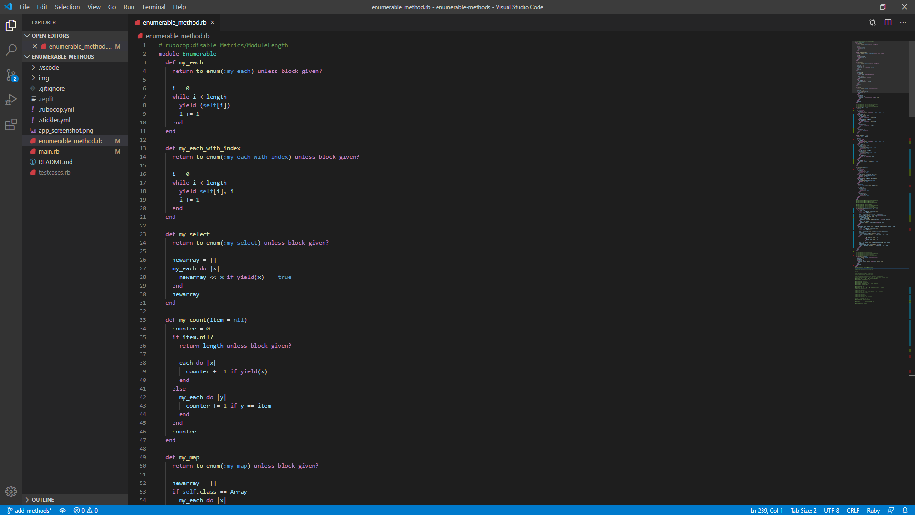This screenshot has height=515, width=915.
Task: Close the enumerable_method.rb editor tab
Action: click(x=213, y=22)
